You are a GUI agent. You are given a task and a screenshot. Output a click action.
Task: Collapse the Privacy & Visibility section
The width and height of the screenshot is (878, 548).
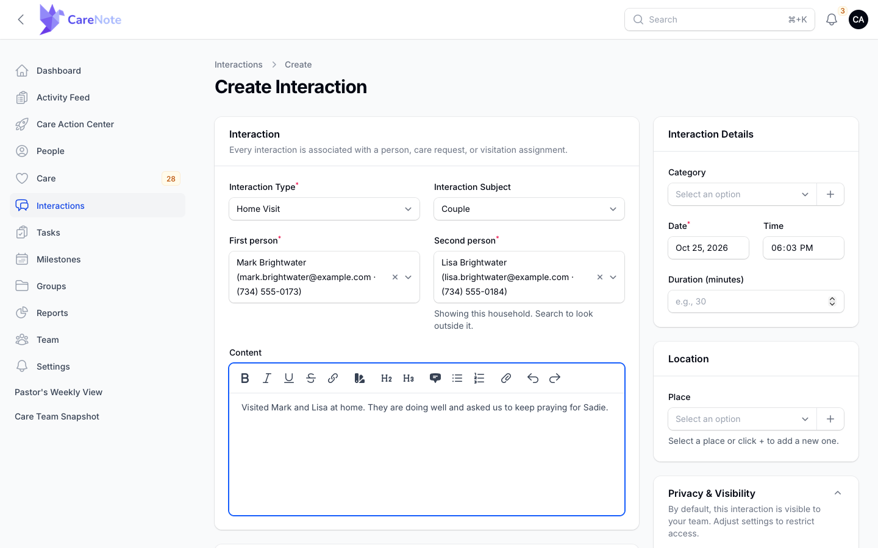[x=838, y=493]
